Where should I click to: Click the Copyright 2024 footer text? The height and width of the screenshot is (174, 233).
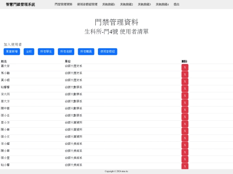[x=116, y=171]
